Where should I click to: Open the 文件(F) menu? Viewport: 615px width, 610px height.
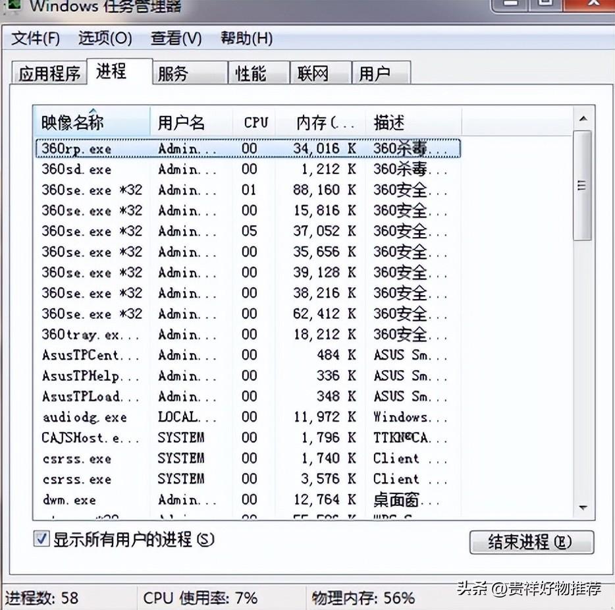point(36,38)
